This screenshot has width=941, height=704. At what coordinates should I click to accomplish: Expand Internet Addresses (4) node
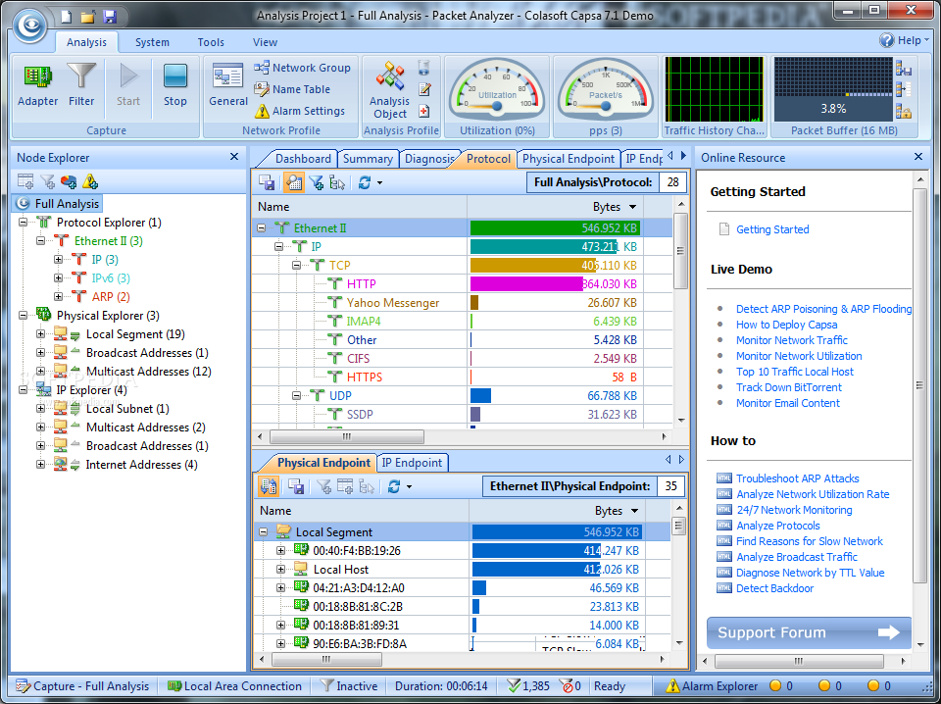41,465
